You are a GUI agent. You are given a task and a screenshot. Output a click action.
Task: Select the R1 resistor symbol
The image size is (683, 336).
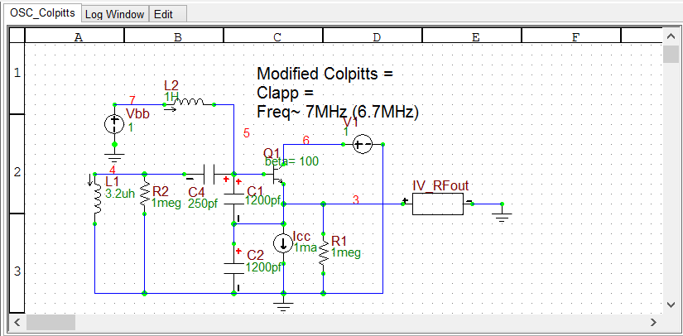point(323,253)
